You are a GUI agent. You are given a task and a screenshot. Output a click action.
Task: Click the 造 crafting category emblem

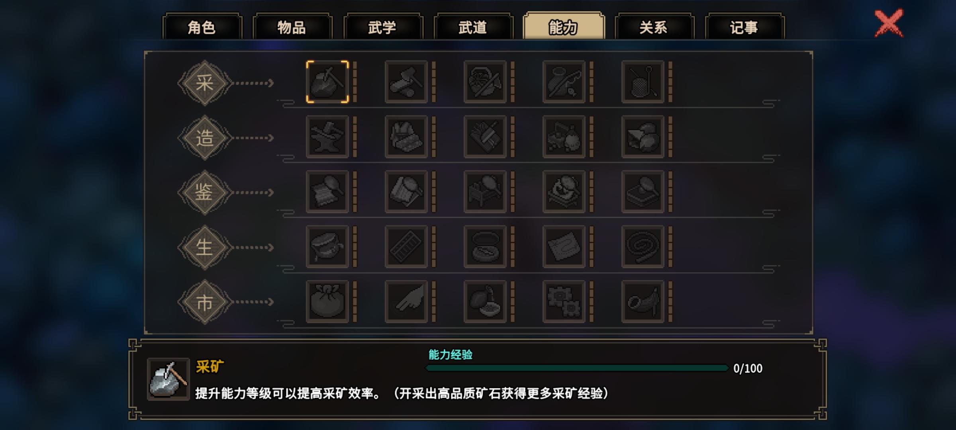[205, 138]
